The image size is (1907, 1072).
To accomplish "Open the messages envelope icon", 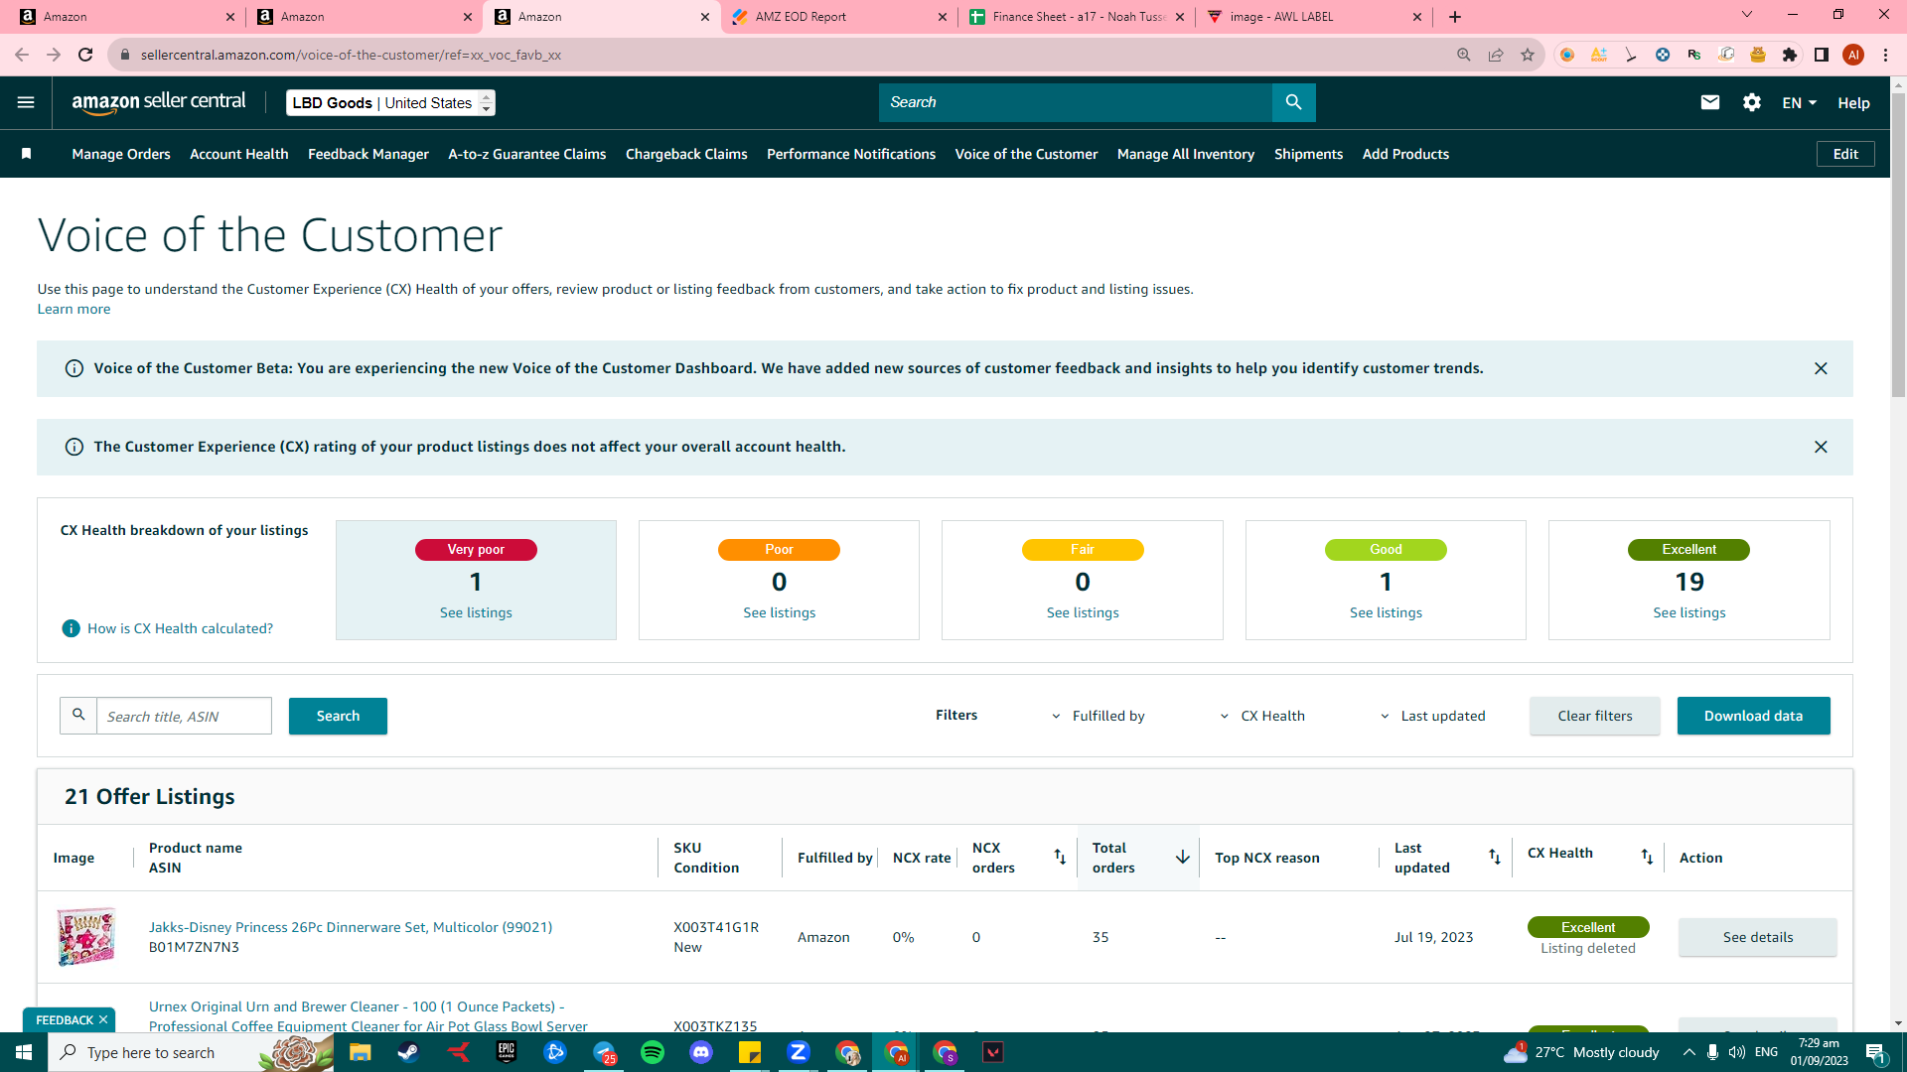I will 1709,102.
